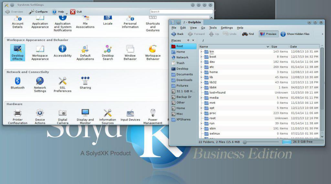This screenshot has width=331, height=184.
Task: Select XPShares in Places panel
Action: (183, 120)
